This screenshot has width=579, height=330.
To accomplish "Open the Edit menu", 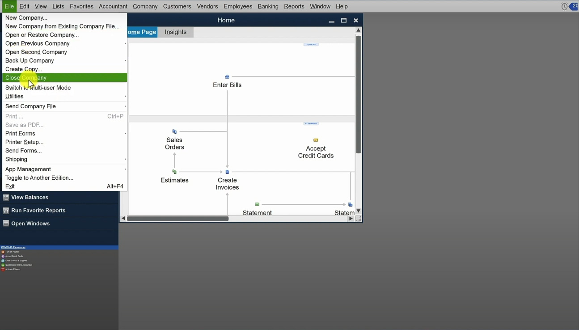I will point(24,6).
